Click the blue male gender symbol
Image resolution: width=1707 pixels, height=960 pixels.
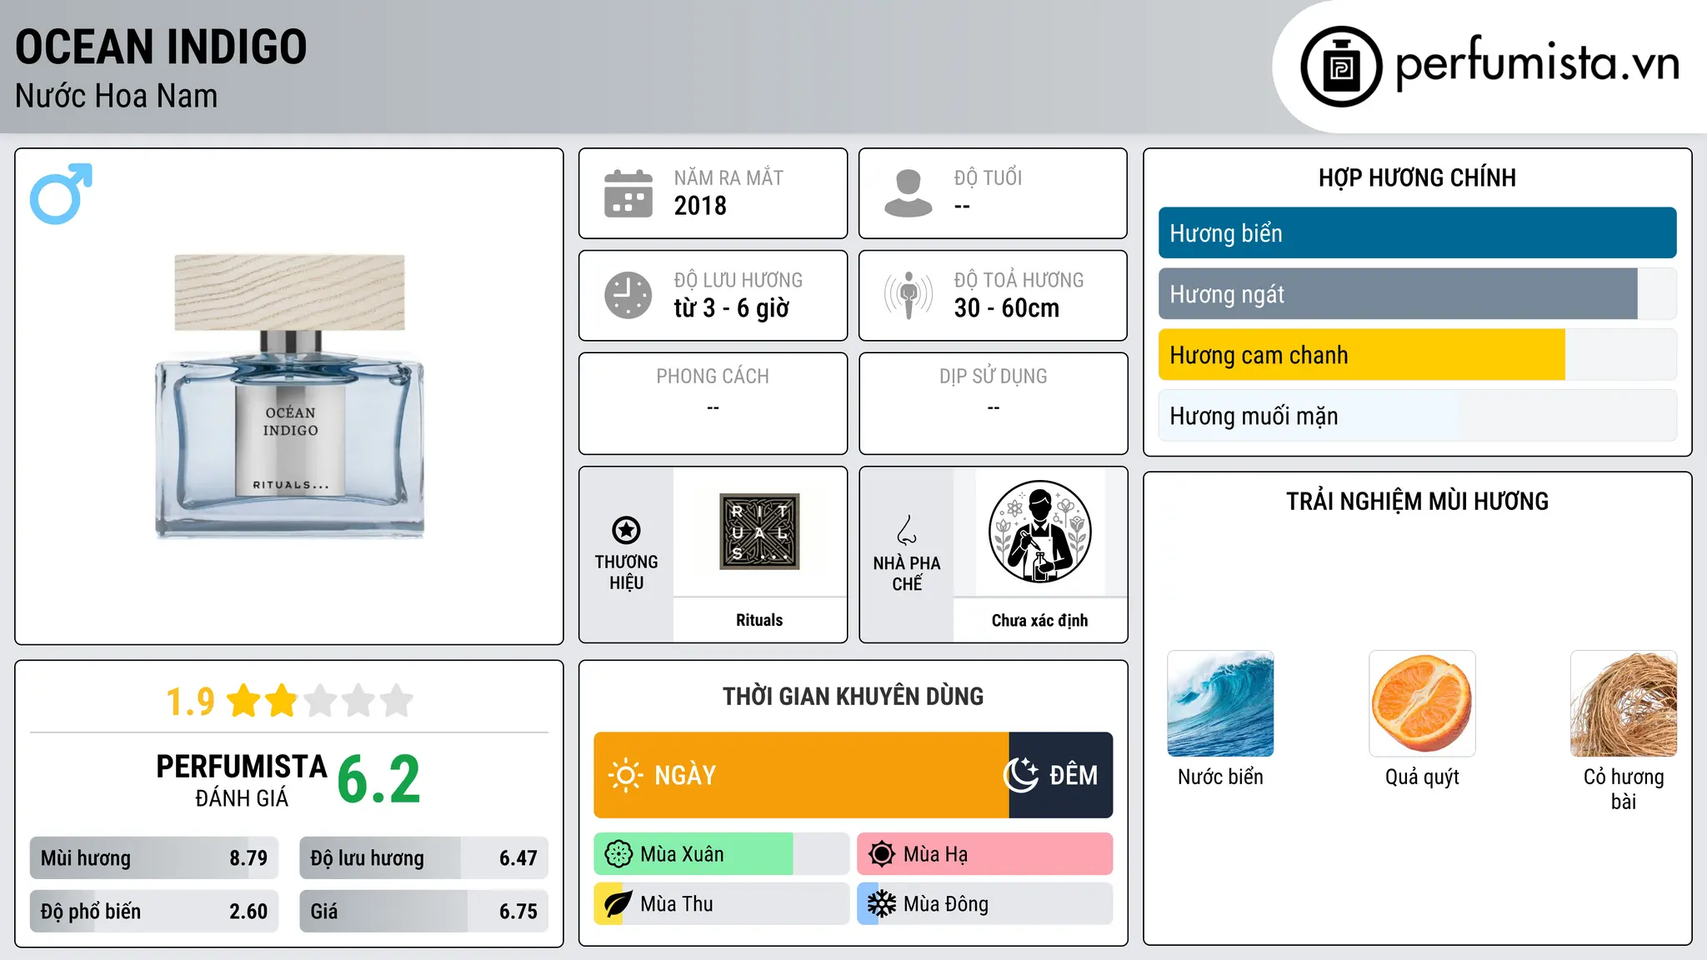pos(61,193)
